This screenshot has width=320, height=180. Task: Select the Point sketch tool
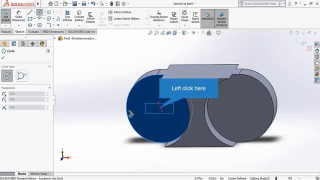(x=58, y=25)
